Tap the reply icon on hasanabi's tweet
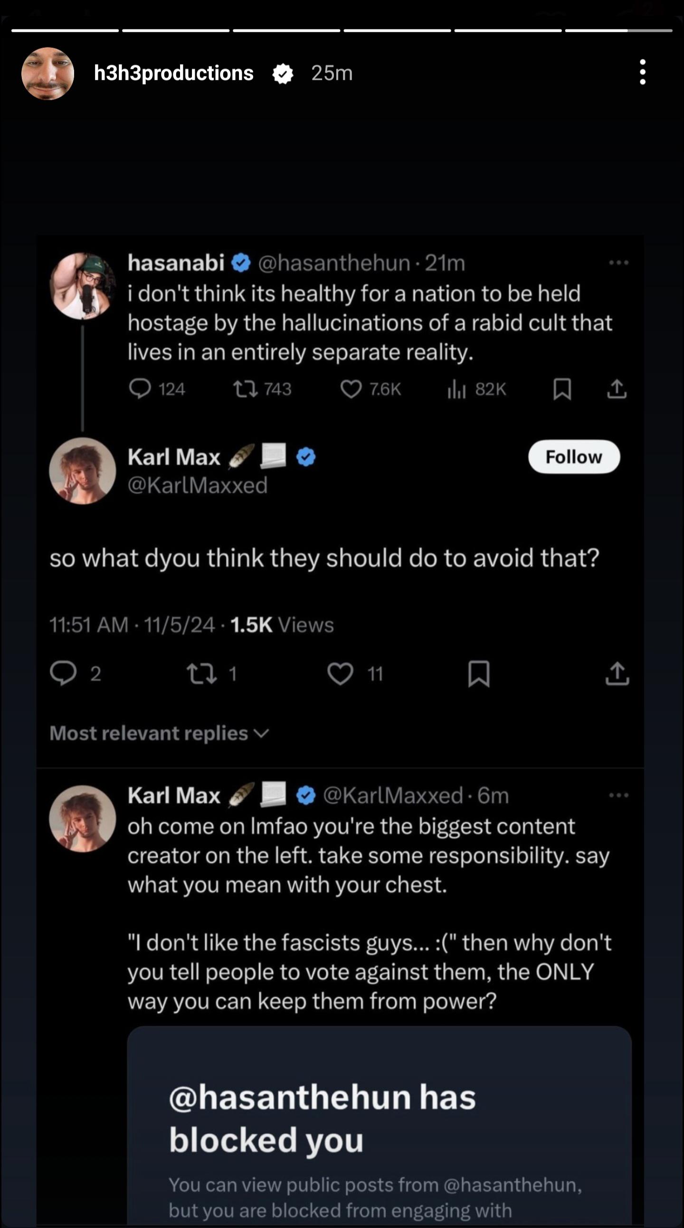This screenshot has height=1228, width=684. pyautogui.click(x=140, y=389)
